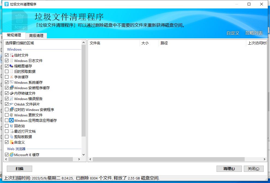Click the clipboard icon beside 剪贴板数据
The width and height of the screenshot is (270, 183).
(11, 137)
